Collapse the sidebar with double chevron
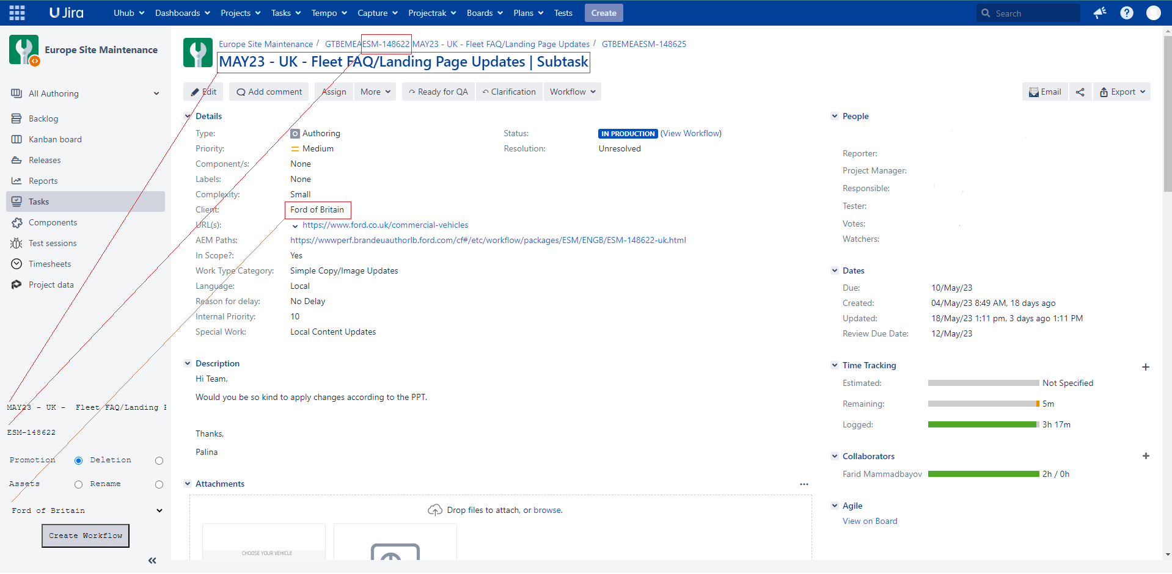The height and width of the screenshot is (574, 1172). pos(152,561)
